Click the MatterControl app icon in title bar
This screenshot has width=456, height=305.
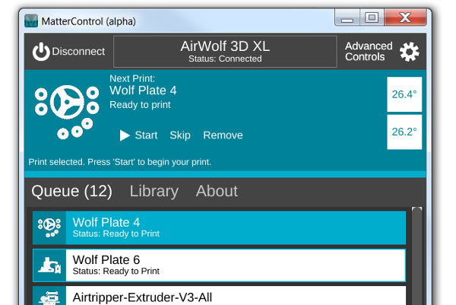tap(31, 21)
